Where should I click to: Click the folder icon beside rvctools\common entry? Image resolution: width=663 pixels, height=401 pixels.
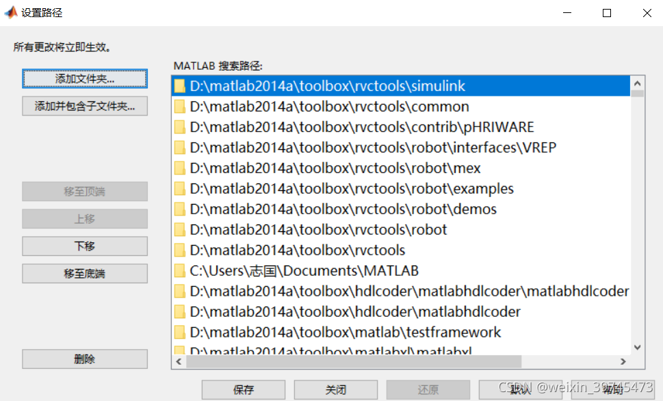[x=179, y=107]
